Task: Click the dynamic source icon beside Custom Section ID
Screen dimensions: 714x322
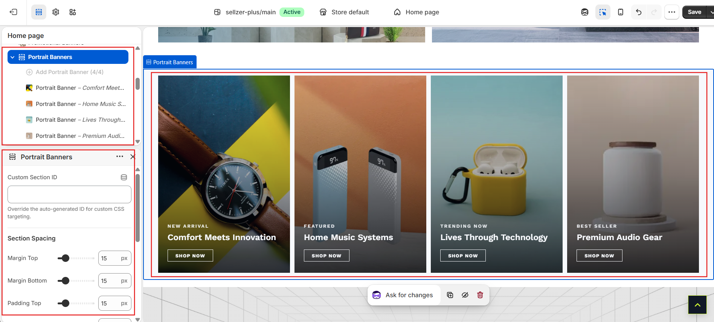Action: pyautogui.click(x=124, y=177)
